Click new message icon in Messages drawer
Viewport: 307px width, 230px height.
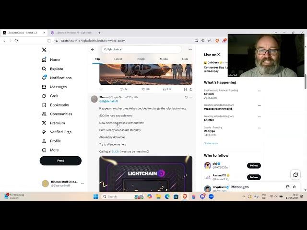[288, 187]
